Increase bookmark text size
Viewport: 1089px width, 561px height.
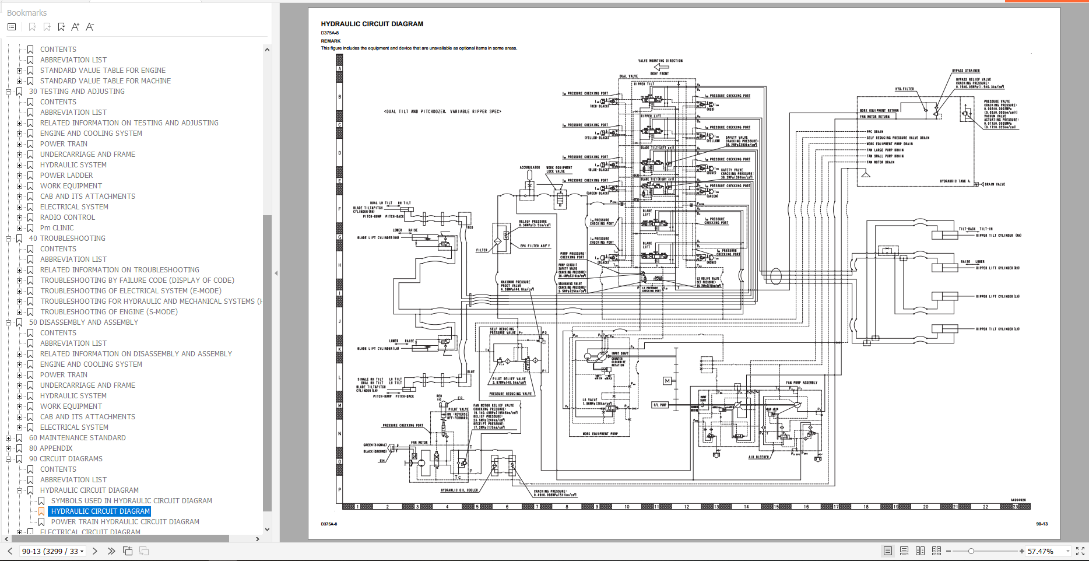click(75, 27)
